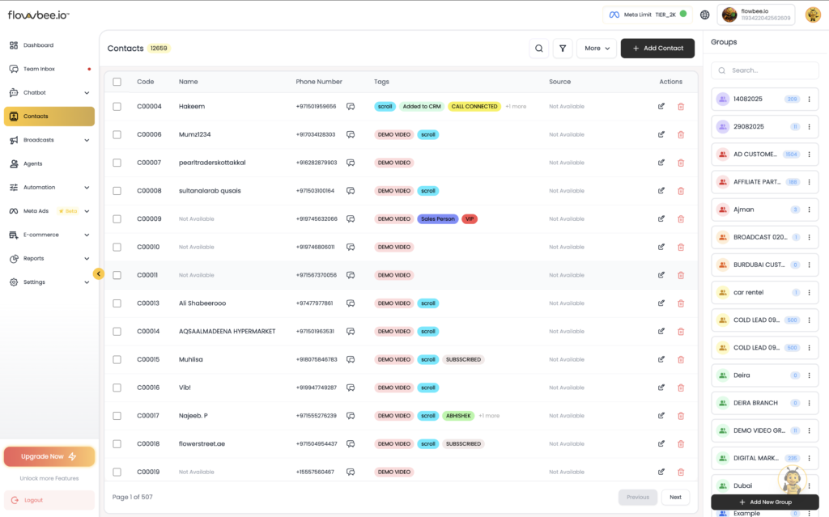This screenshot has height=517, width=829.
Task: Go to the Next page
Action: (675, 497)
